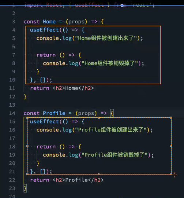
Task: Click the string "Profile组件被销毁掉了" on line 19
Action: (114, 155)
